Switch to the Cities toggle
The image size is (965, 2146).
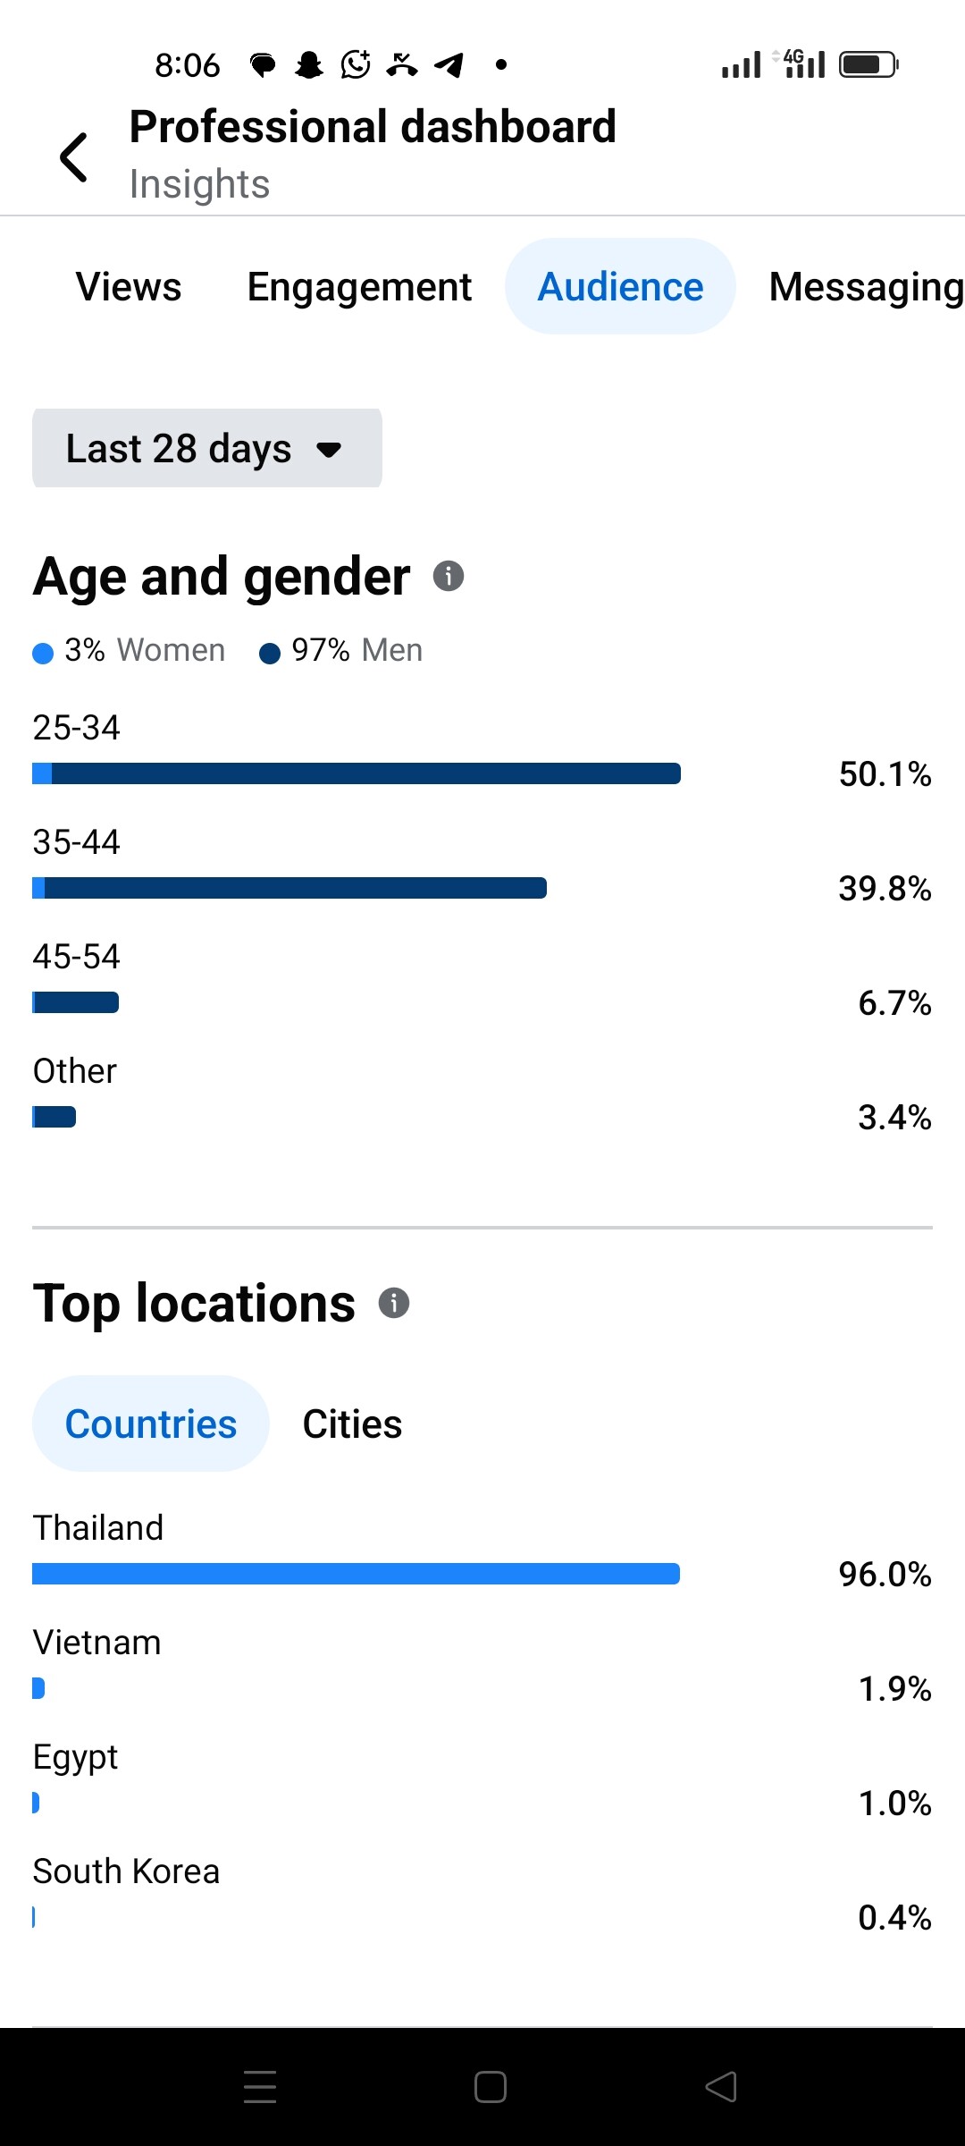click(x=352, y=1424)
